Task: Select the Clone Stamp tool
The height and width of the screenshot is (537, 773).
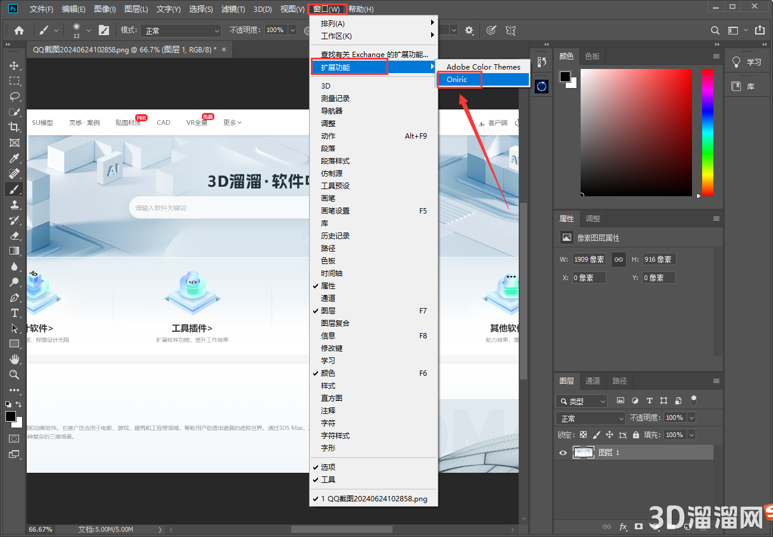Action: tap(14, 205)
